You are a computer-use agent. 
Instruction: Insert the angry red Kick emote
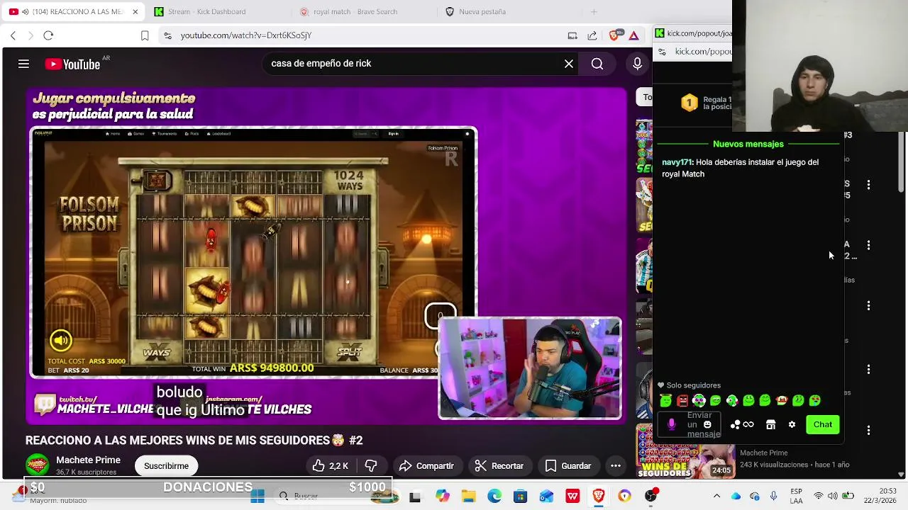[x=682, y=401]
